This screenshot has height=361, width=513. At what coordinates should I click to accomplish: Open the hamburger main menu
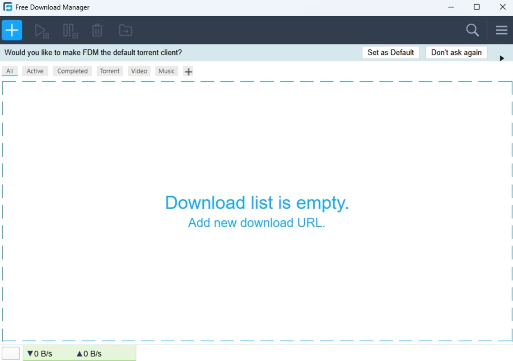[x=501, y=30]
